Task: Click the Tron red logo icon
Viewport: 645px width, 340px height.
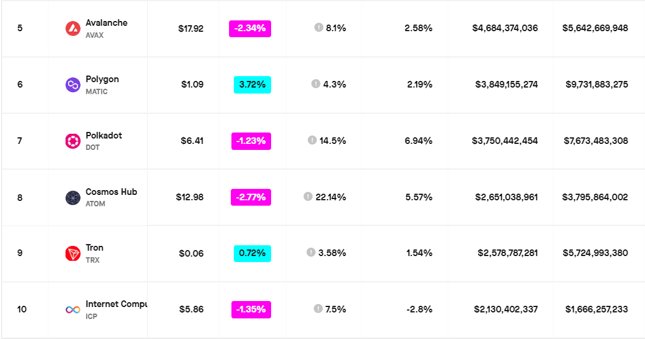Action: 73,254
